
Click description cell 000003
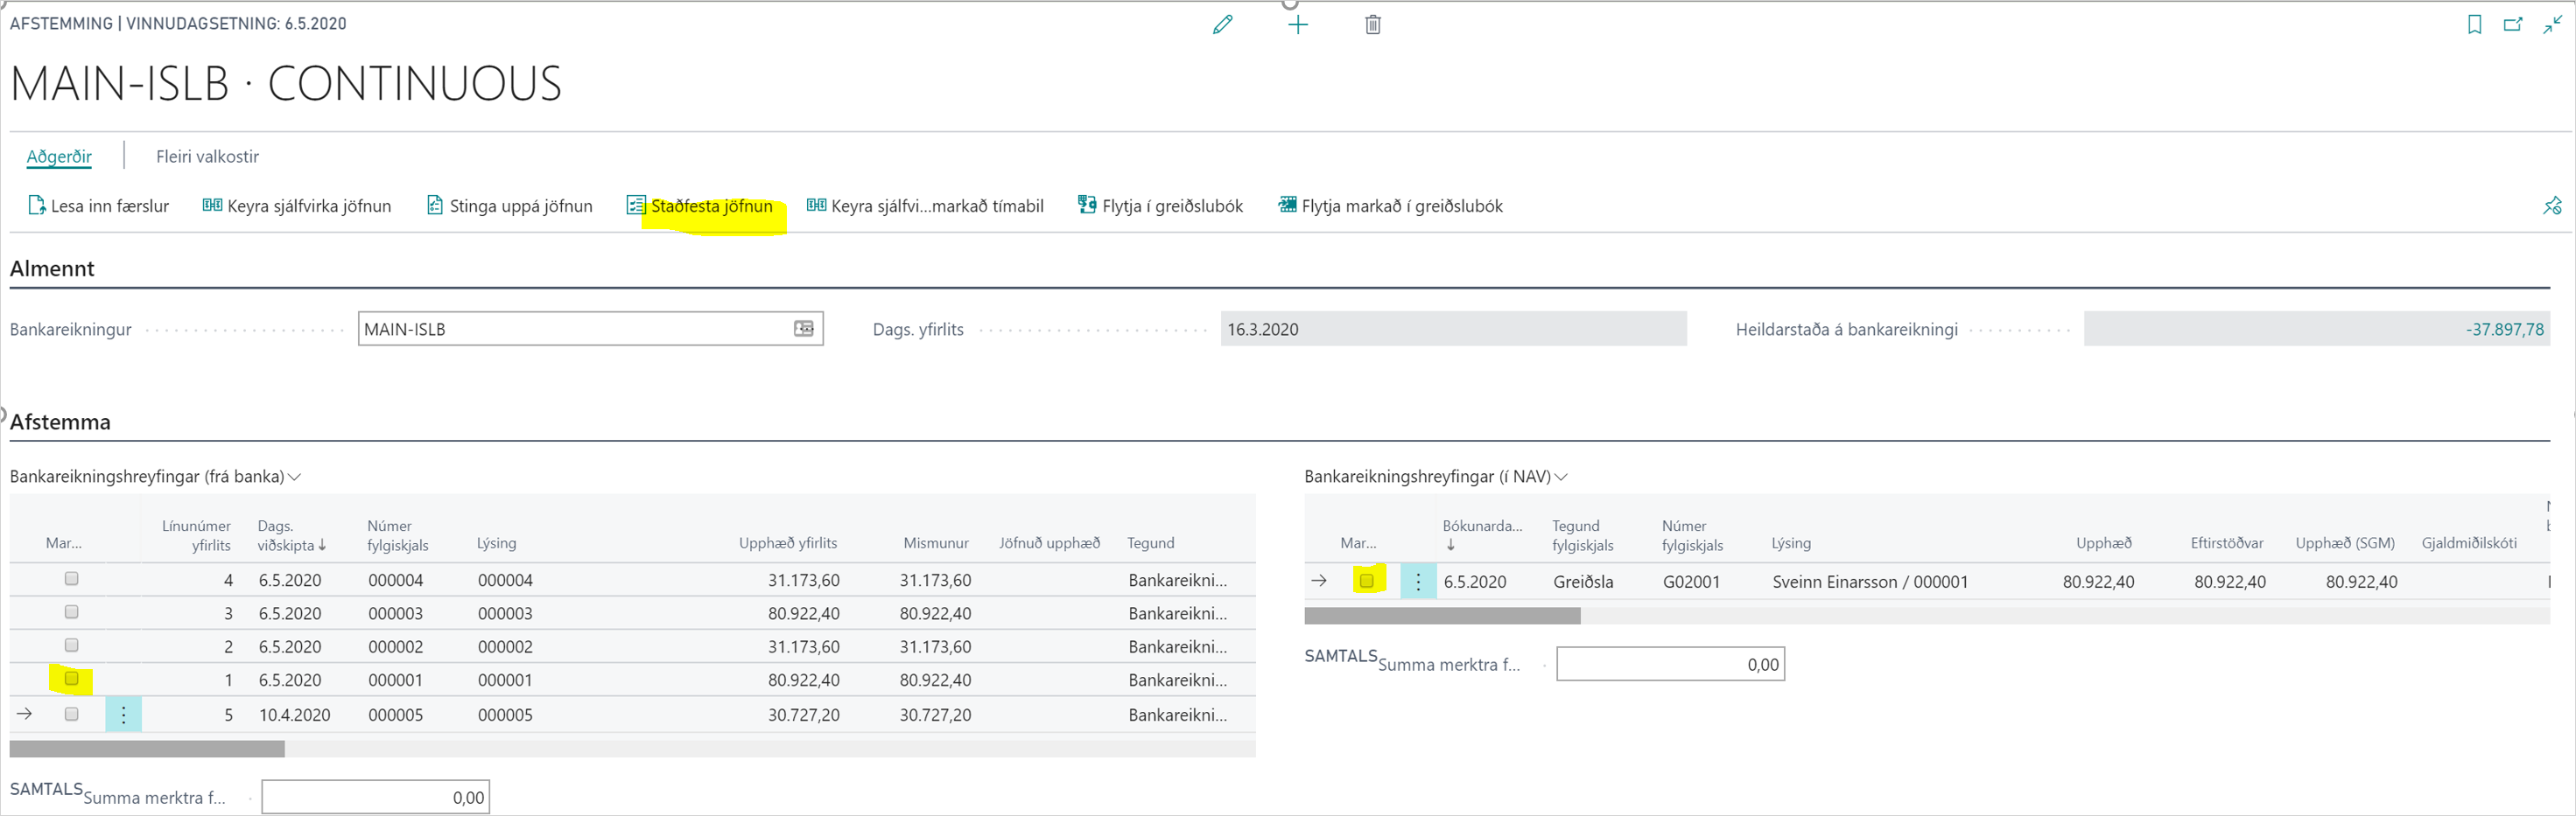point(505,613)
